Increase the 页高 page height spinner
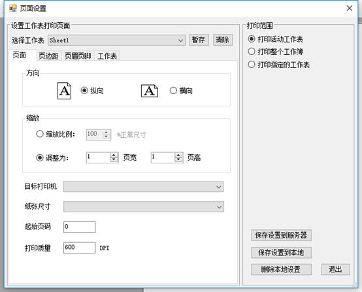362x292 pixels. pyautogui.click(x=178, y=155)
